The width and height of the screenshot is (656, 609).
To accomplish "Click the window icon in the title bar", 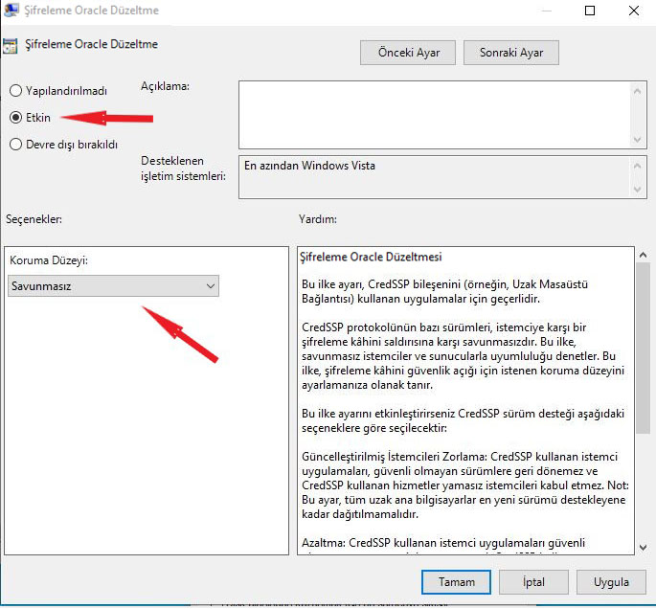I will (11, 10).
